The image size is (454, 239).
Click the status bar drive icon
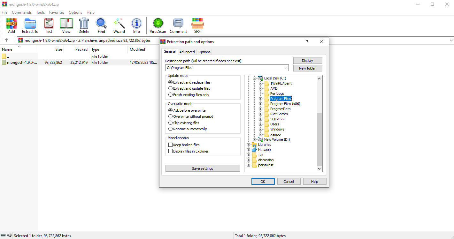pyautogui.click(x=3, y=235)
